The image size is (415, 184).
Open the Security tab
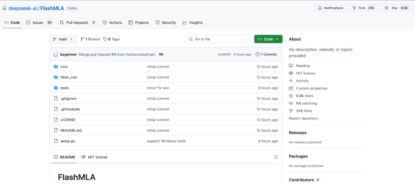pyautogui.click(x=166, y=23)
